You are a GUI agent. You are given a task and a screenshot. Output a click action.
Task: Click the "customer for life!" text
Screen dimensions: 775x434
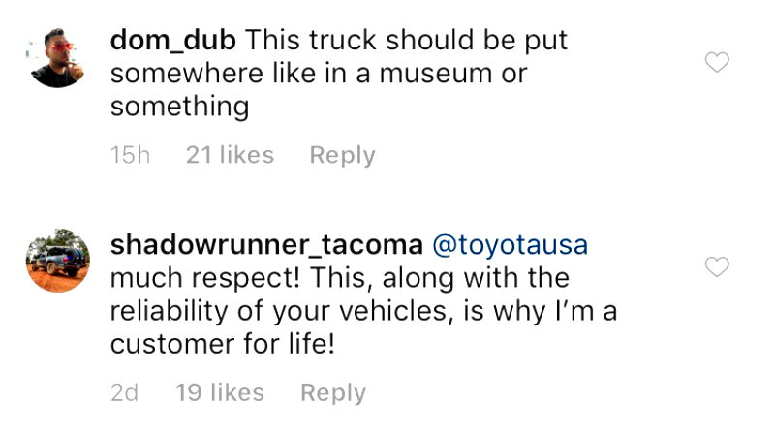pyautogui.click(x=222, y=345)
